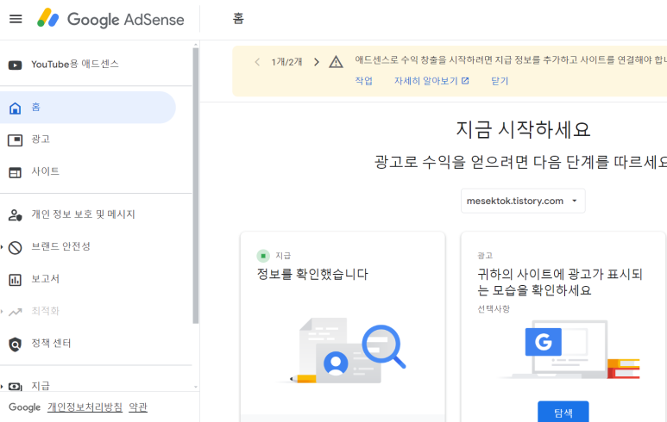
Task: Click the 브랜드 안전성 block icon
Action: 16,247
